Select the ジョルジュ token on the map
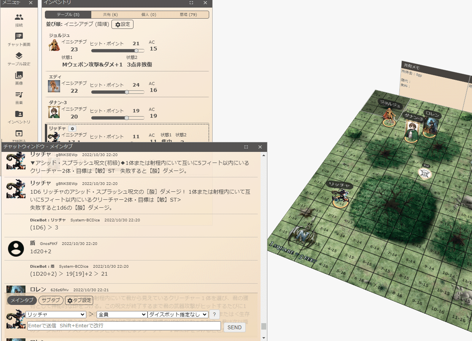This screenshot has width=472, height=341. (389, 117)
